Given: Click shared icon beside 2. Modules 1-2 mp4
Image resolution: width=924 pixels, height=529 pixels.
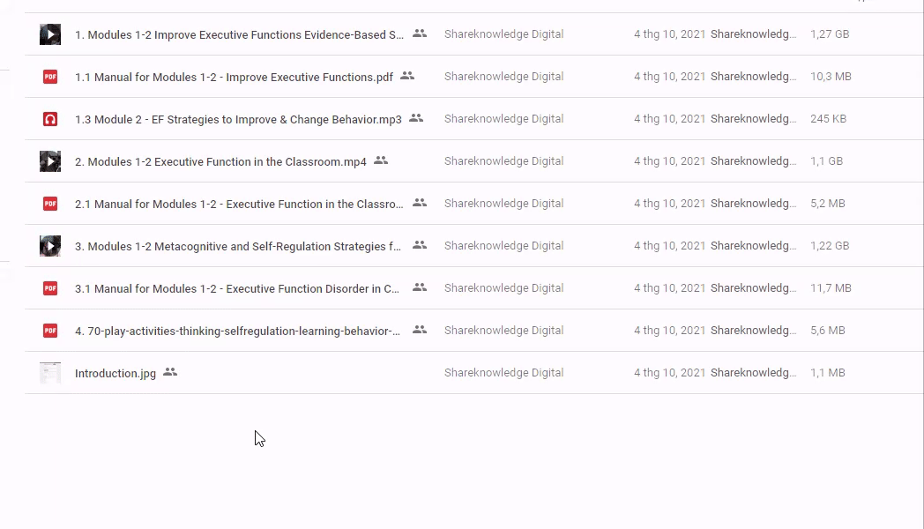Looking at the screenshot, I should tap(381, 160).
